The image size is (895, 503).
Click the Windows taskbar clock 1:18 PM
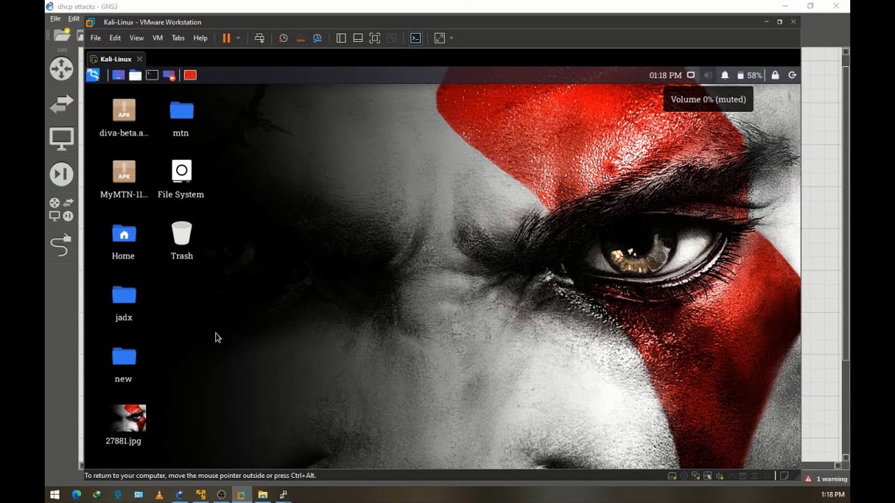[833, 495]
